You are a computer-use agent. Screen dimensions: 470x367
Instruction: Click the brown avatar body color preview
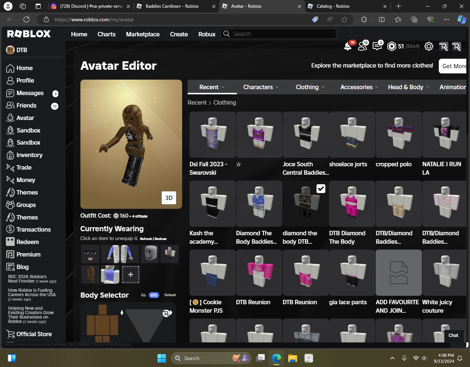tap(102, 323)
